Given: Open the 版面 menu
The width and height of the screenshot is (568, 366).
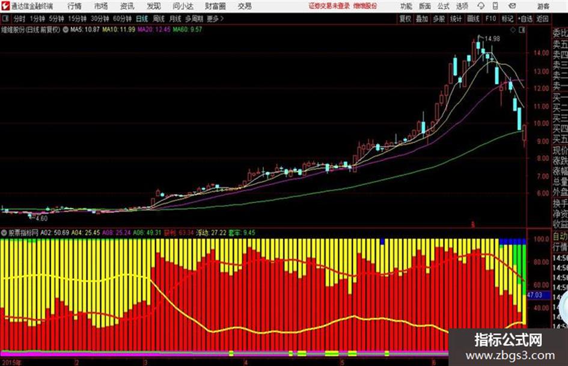Looking at the screenshot, I should pyautogui.click(x=425, y=6).
